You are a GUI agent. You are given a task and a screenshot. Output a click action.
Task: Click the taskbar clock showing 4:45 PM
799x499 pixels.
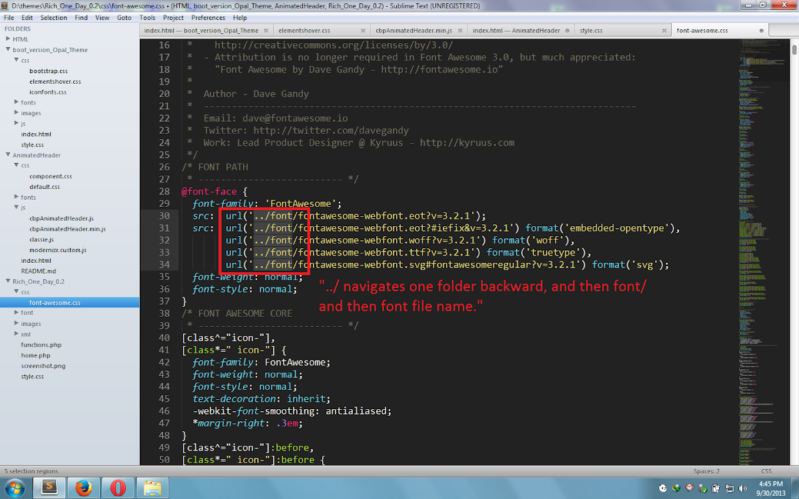pos(770,488)
